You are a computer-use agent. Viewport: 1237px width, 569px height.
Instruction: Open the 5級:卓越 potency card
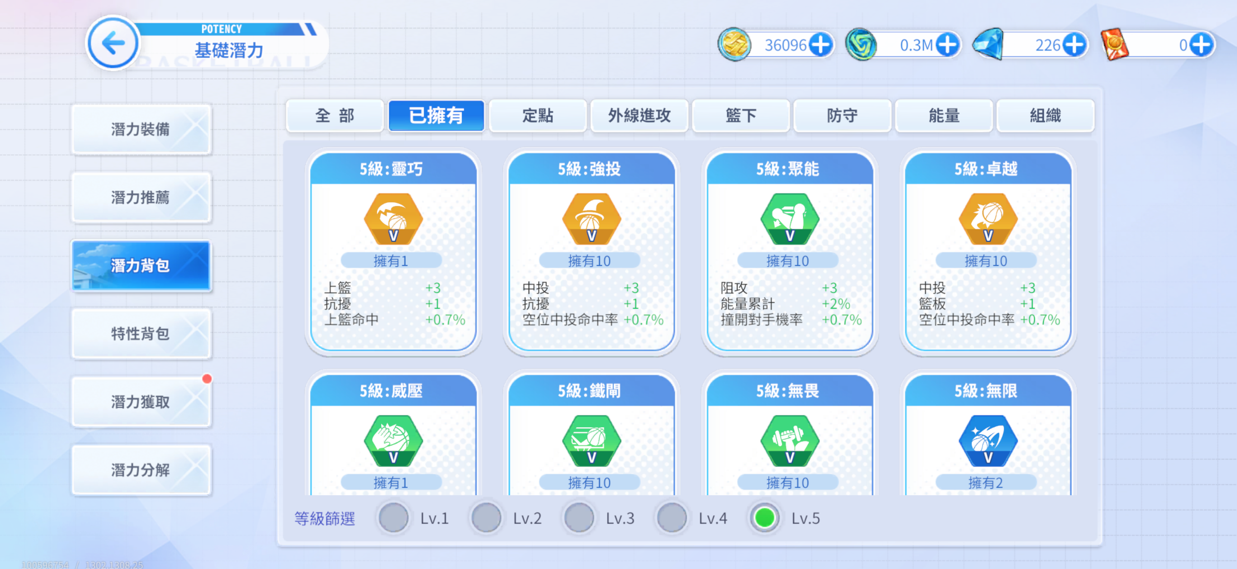[987, 252]
